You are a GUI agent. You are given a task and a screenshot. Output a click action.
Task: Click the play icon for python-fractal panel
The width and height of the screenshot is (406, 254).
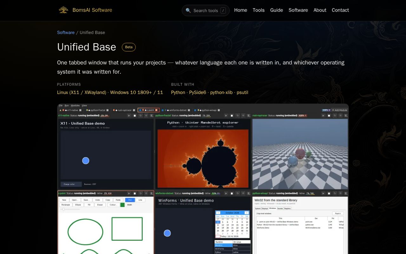(226, 116)
